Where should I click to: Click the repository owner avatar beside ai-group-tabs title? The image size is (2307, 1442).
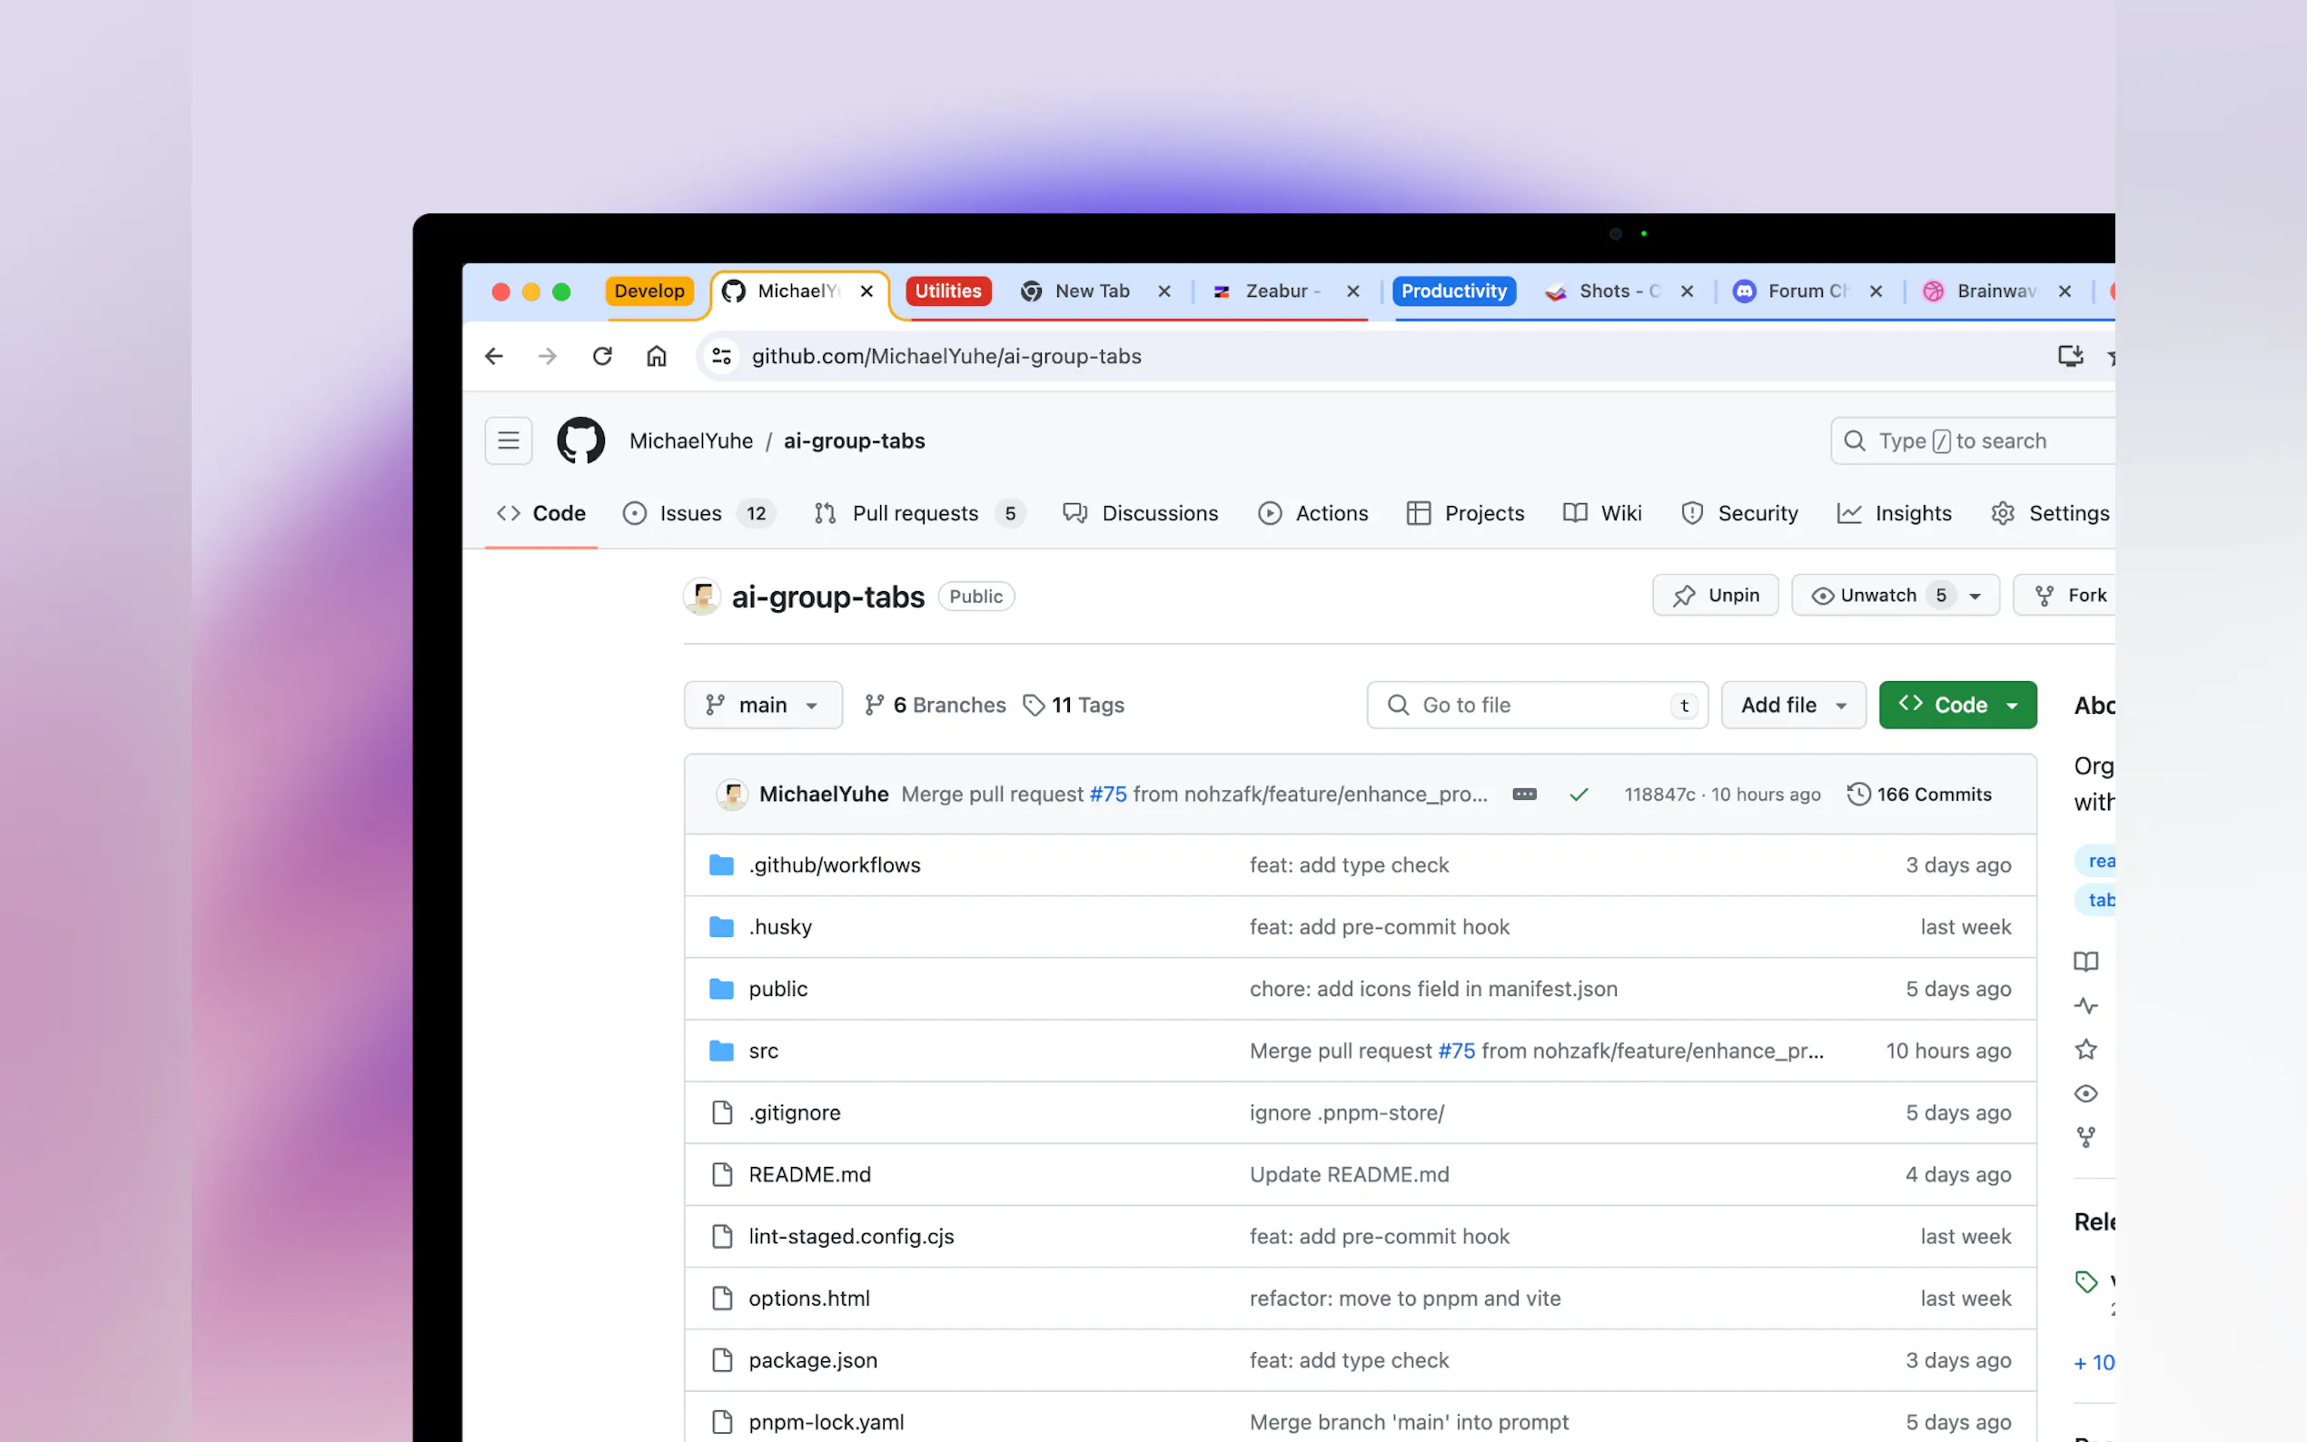point(702,596)
